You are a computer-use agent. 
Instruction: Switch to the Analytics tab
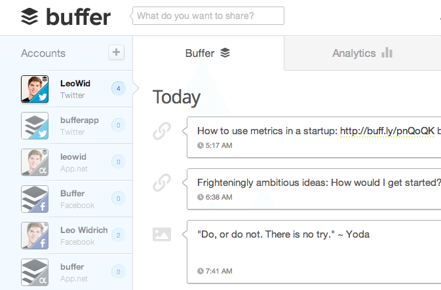[362, 53]
